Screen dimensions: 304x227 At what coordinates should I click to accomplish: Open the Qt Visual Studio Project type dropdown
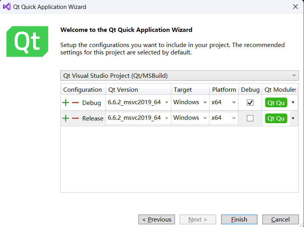point(180,75)
